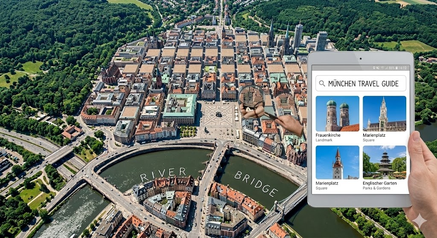Tap the muted sound icon in the status bar
Viewport: 437px width, 238px height.
tap(377, 68)
